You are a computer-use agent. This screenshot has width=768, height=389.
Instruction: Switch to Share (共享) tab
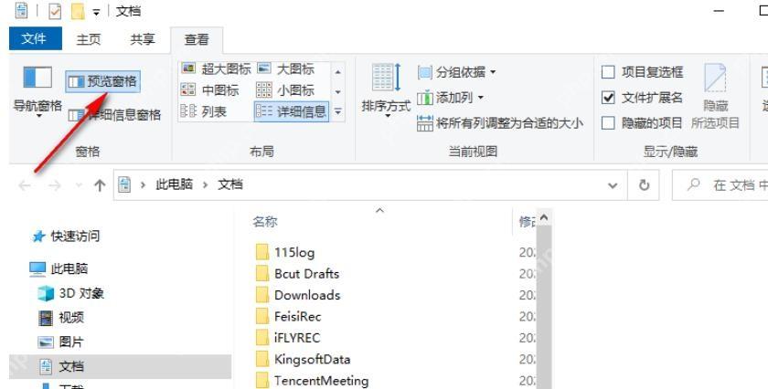142,39
